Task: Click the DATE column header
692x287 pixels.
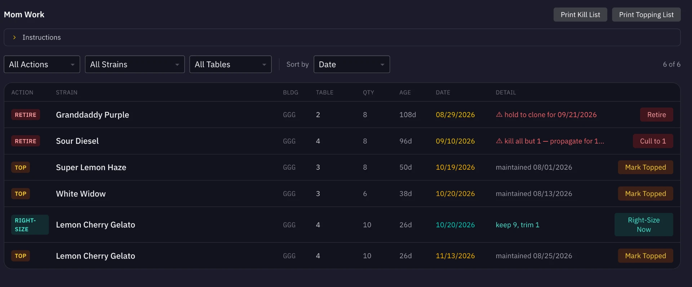Action: coord(443,92)
